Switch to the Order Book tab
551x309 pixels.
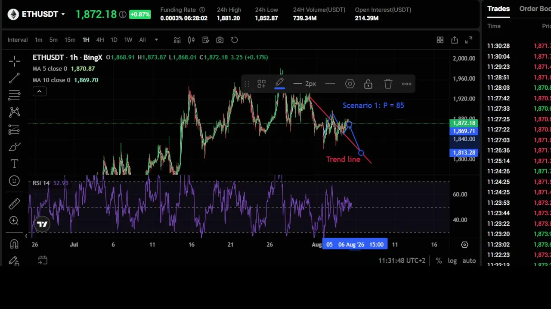point(535,9)
